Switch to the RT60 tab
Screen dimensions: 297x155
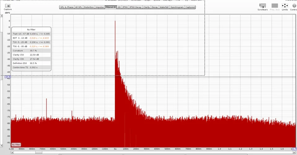click(125, 7)
